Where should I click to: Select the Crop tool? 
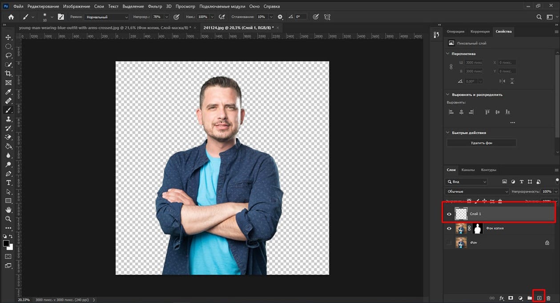pos(8,73)
